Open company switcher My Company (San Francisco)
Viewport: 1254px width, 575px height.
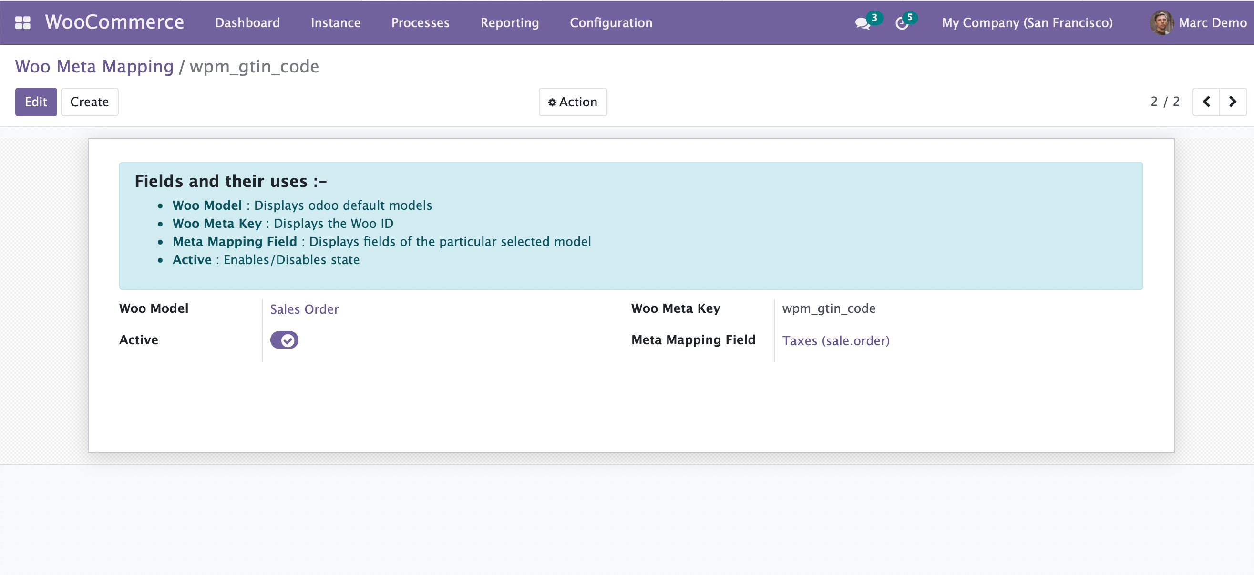[x=1027, y=22]
